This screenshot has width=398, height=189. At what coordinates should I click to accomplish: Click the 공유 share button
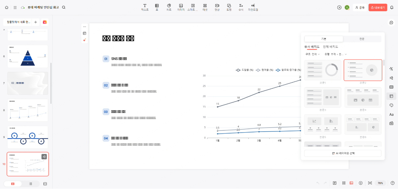(x=360, y=7)
